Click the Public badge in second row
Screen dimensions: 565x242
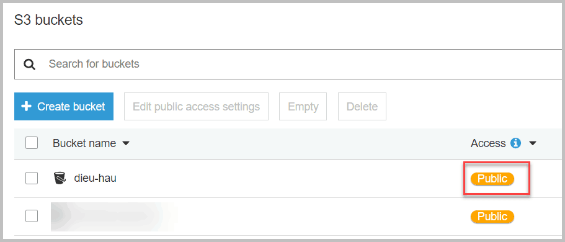(492, 217)
